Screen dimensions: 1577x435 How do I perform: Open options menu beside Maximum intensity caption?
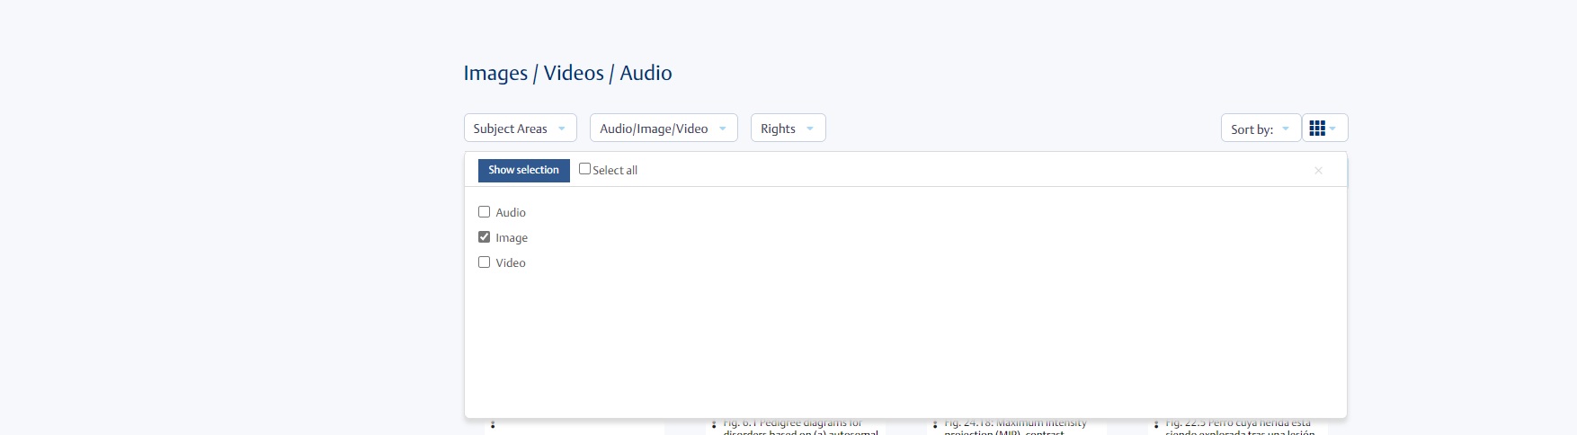pos(935,424)
